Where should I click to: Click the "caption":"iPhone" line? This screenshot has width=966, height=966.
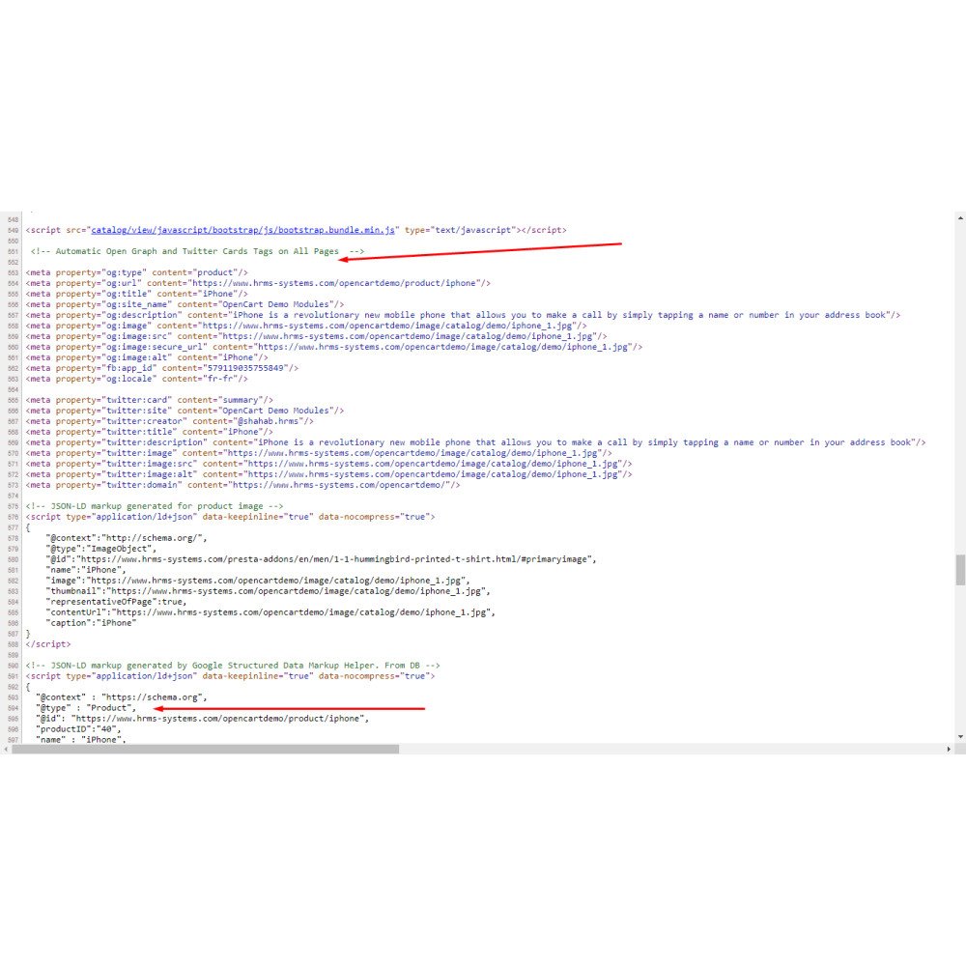pos(91,623)
